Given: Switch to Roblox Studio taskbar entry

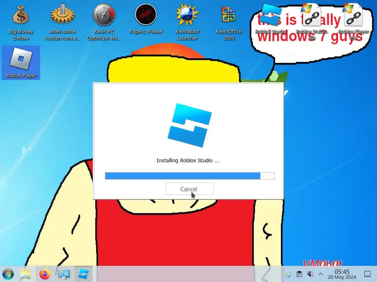Looking at the screenshot, I should coord(83,274).
